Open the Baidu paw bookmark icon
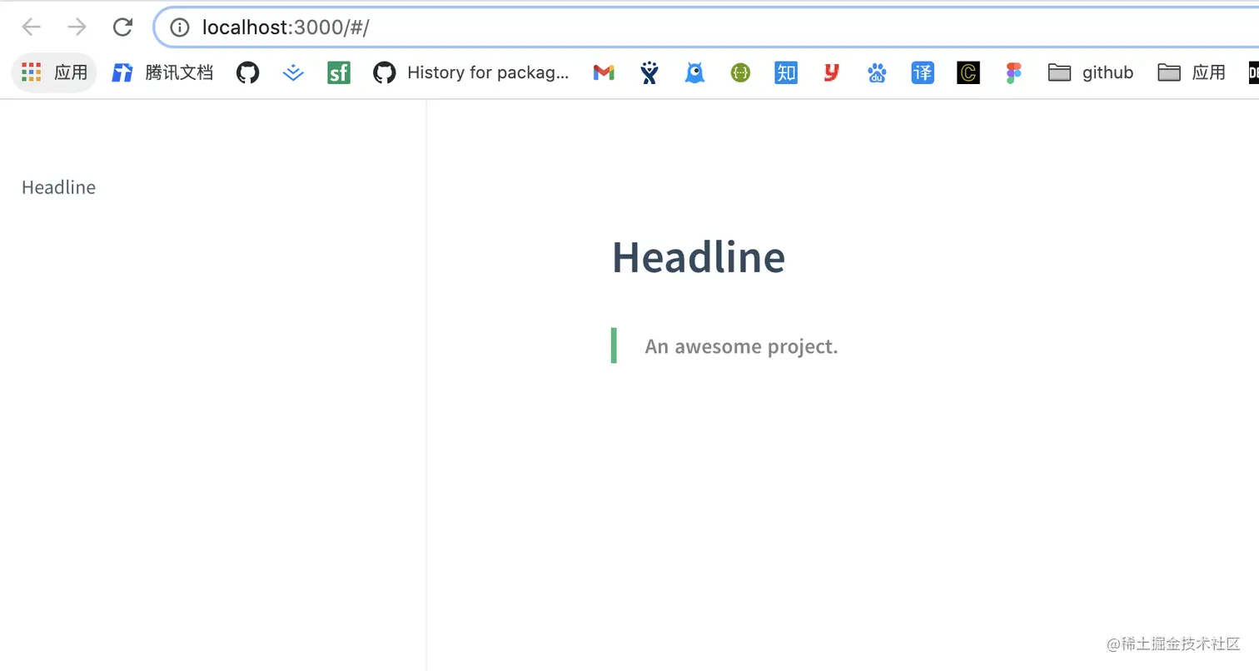This screenshot has width=1259, height=671. pyautogui.click(x=877, y=72)
